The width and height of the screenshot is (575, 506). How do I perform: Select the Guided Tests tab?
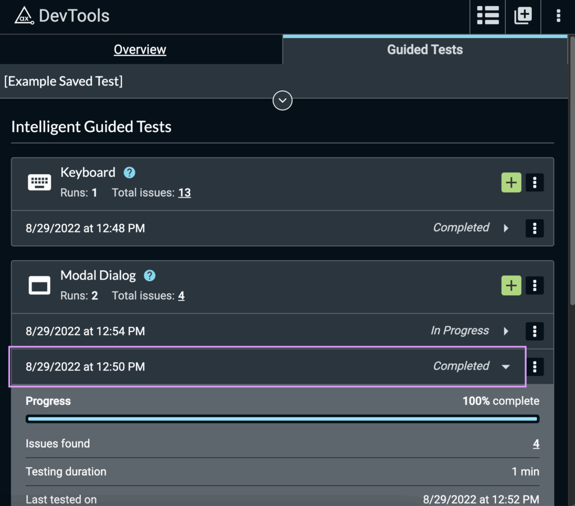[425, 49]
